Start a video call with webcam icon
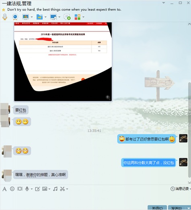 click(15, 17)
